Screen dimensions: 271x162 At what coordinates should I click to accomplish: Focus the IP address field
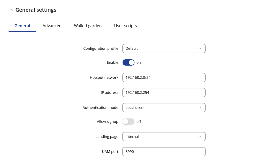pos(164,93)
